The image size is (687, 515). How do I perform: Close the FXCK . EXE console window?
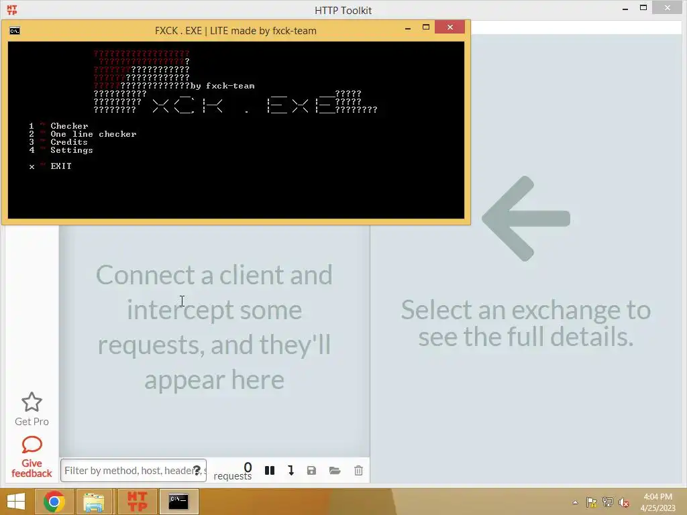coord(450,27)
